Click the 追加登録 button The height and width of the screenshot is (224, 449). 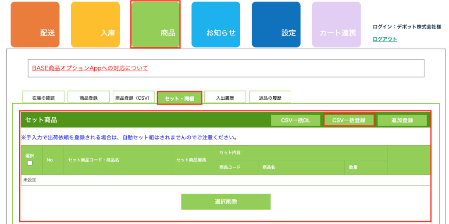pyautogui.click(x=402, y=120)
